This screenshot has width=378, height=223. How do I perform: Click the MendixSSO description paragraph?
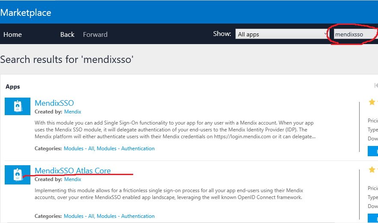click(x=175, y=130)
